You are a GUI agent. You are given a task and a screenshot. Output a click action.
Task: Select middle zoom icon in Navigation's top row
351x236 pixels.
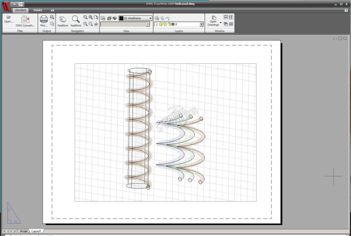click(91, 17)
